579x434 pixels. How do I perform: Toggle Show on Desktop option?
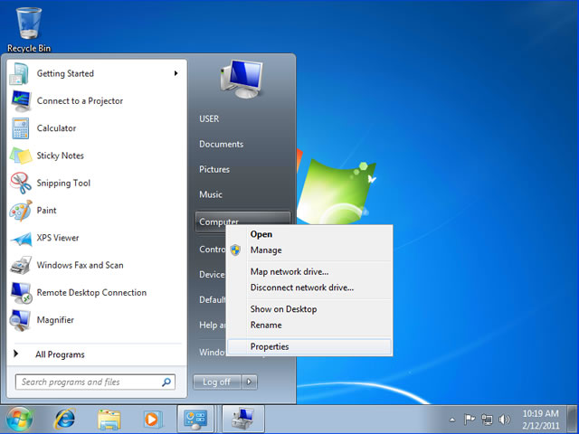[309, 309]
